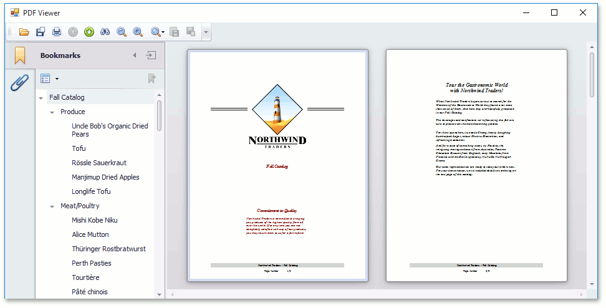The image size is (606, 308).
Task: Open the Mishi Kobe Niku bookmark
Action: 95,220
